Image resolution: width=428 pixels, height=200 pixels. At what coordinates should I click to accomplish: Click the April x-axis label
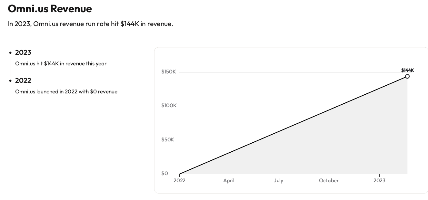pyautogui.click(x=229, y=180)
